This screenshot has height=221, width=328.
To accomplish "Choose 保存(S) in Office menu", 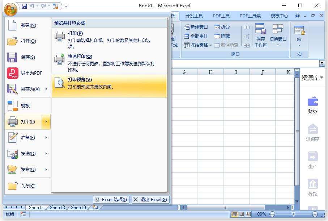I will (27, 57).
